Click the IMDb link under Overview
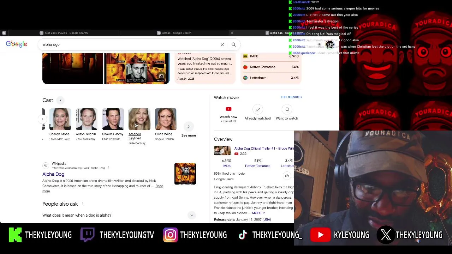 coord(226,166)
